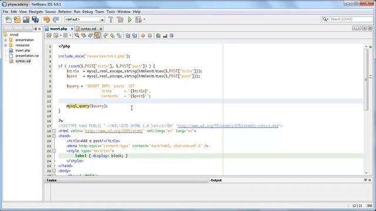Open the Debug Project dropdown arrow
The height and width of the screenshot is (211, 376).
[x=145, y=19]
